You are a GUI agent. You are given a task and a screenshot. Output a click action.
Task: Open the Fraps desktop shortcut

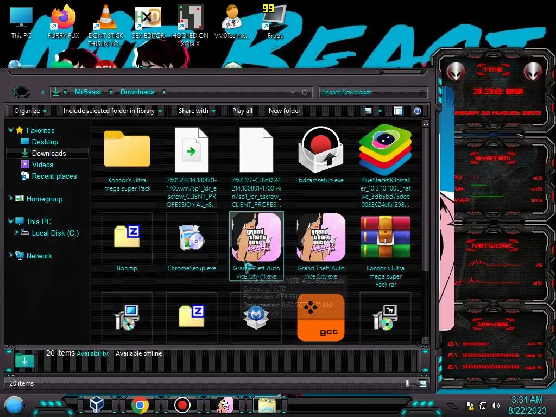pos(275,22)
